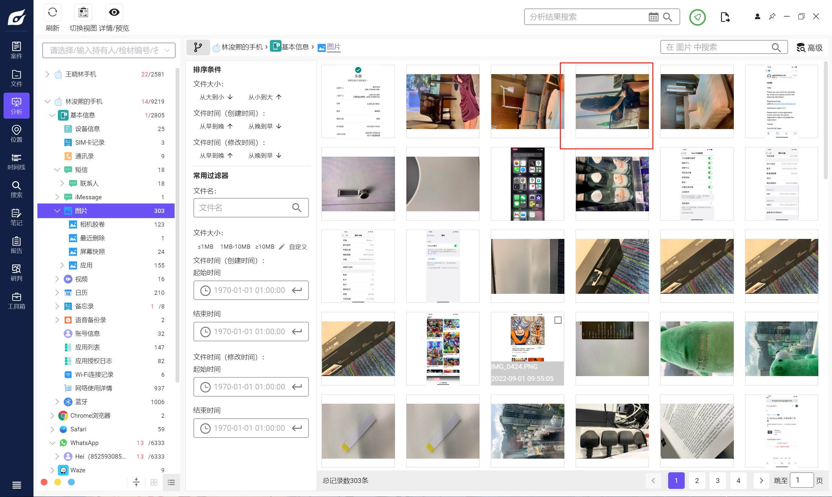Go to page 3 of results
Viewport: 832px width, 497px height.
(718, 481)
